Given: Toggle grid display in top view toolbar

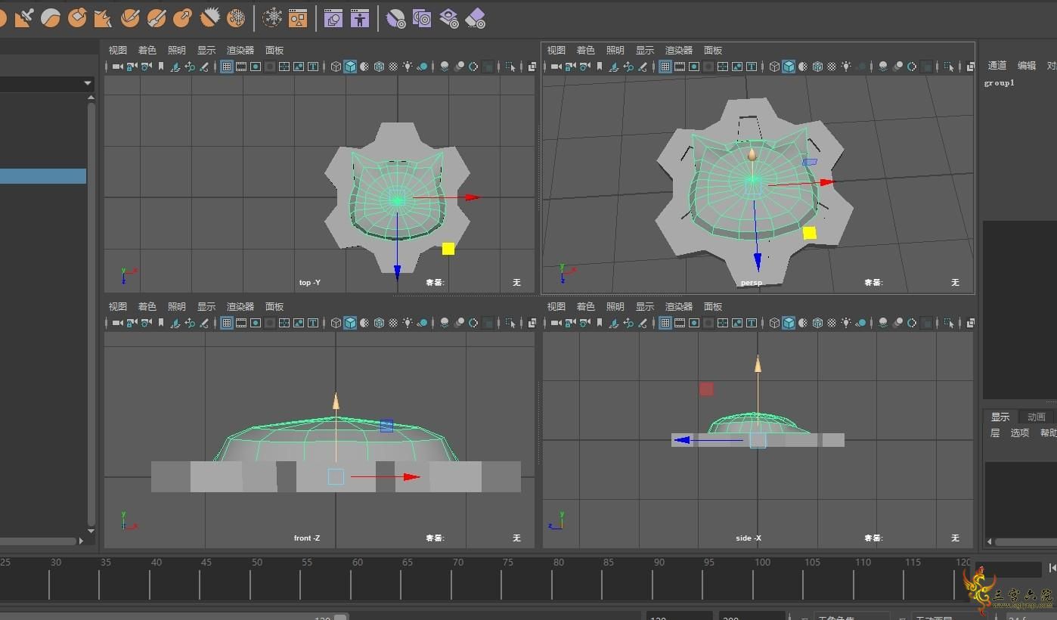Looking at the screenshot, I should tap(227, 67).
